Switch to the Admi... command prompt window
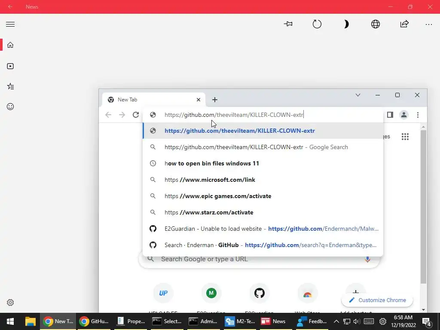 click(204, 321)
